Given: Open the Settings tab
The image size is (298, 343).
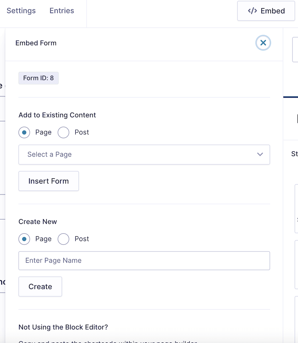Looking at the screenshot, I should coord(21,10).
